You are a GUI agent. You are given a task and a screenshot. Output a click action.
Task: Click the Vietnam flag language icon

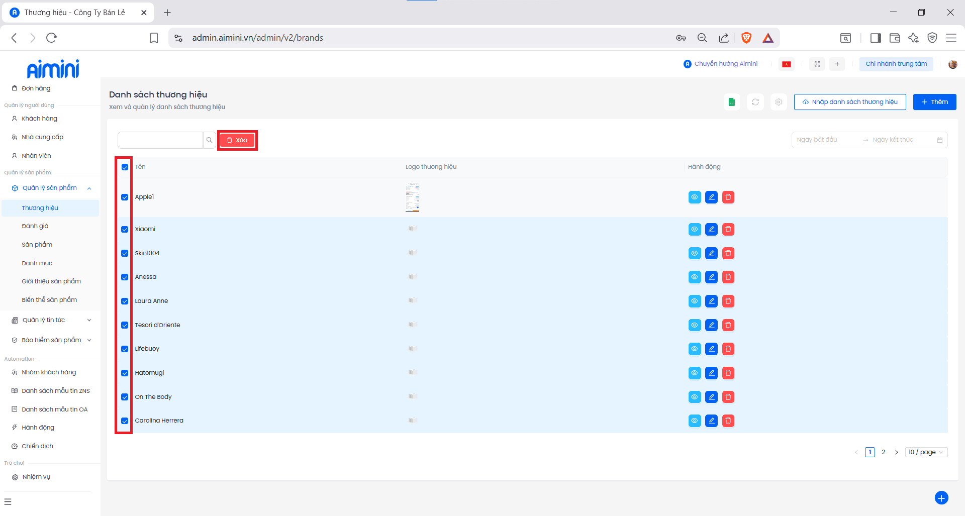pos(787,64)
